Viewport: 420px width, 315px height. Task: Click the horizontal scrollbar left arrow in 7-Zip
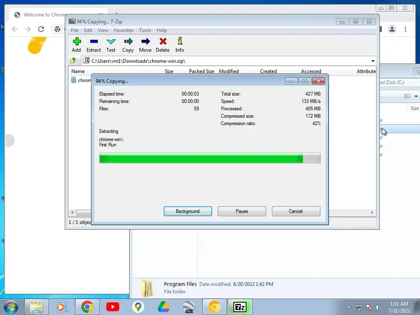[72, 212]
